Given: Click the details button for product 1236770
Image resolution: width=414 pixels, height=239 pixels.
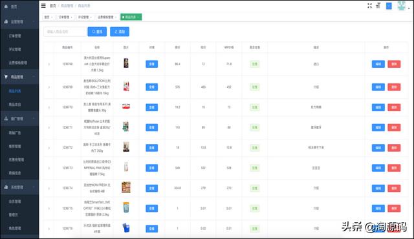Looking at the screenshot, I should pyautogui.click(x=152, y=107).
